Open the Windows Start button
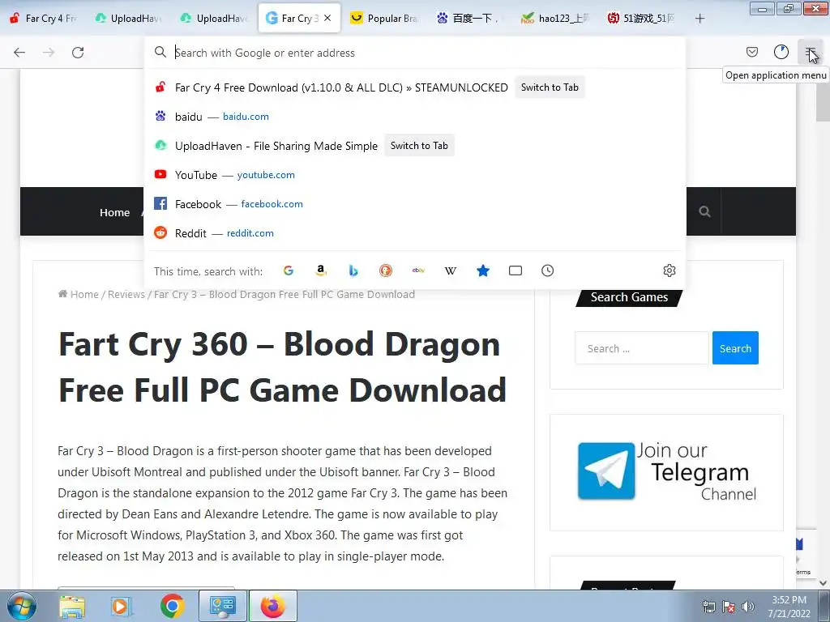 click(22, 606)
